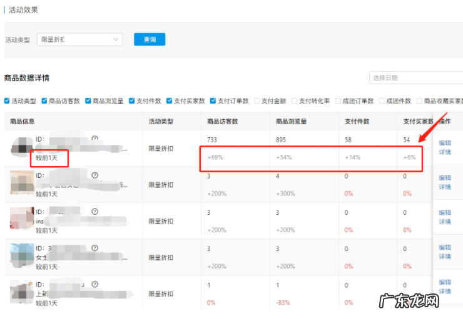Uncheck the 支付订单数 checkbox
This screenshot has height=319, width=463.
click(x=213, y=101)
